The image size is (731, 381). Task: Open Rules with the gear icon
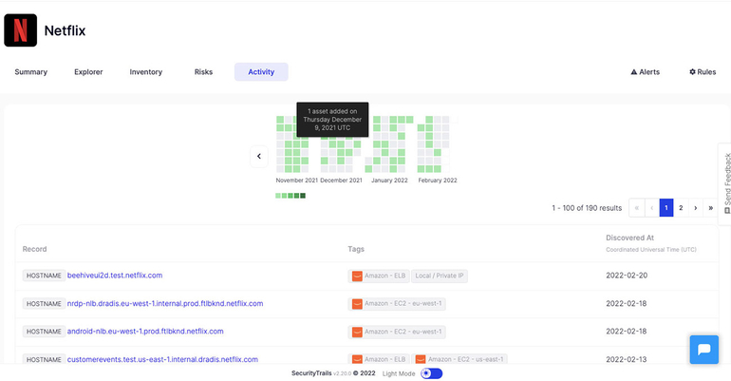point(703,72)
